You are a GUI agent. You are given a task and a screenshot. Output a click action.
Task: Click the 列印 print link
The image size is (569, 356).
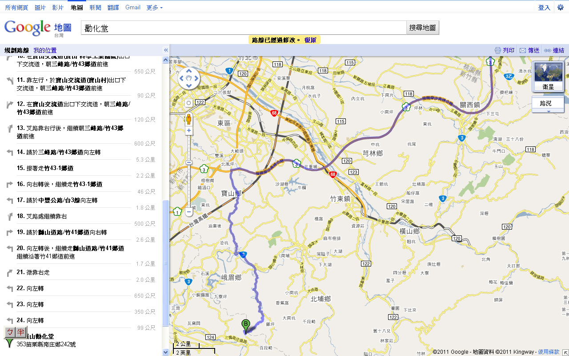click(x=509, y=50)
